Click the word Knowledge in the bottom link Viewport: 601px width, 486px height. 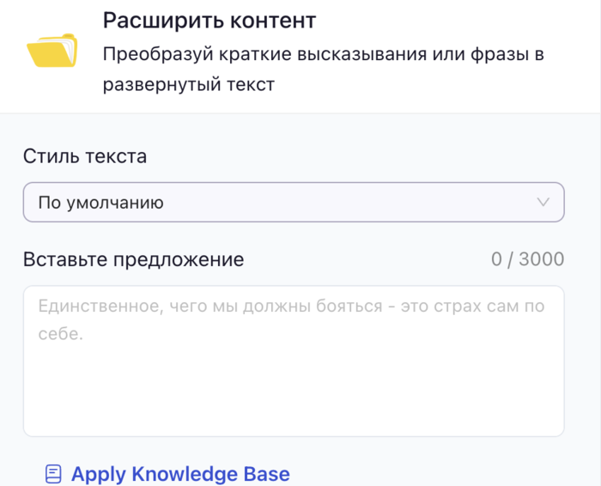click(x=163, y=474)
